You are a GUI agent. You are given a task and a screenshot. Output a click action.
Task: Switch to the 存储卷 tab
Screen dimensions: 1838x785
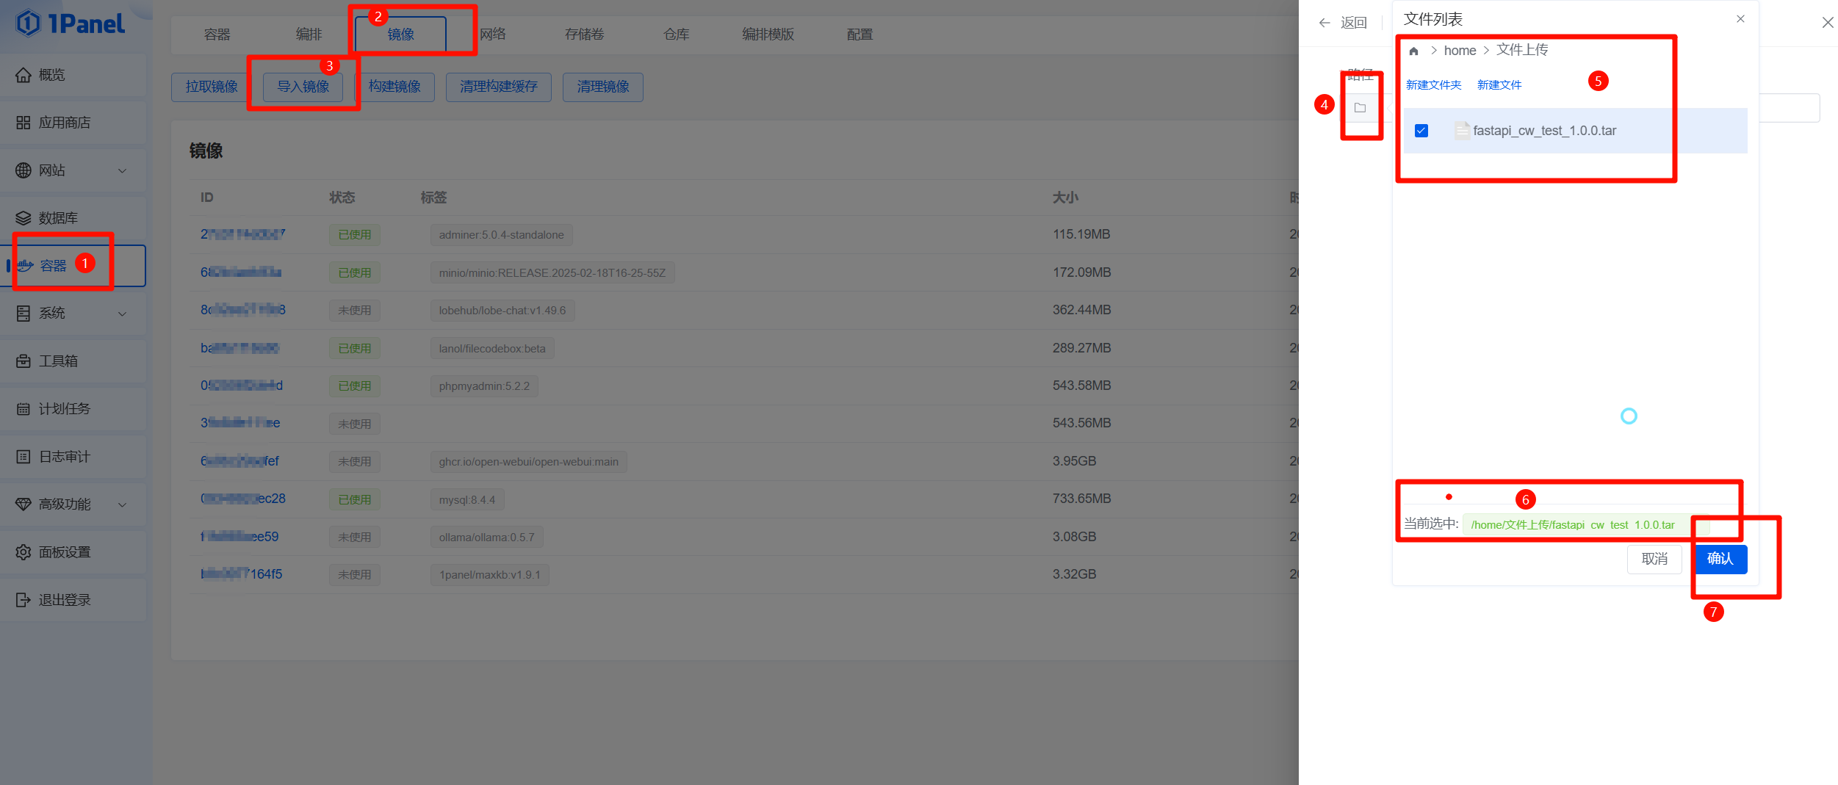pos(583,34)
